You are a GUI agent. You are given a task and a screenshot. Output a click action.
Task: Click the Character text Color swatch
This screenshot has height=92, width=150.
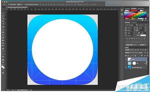(143, 35)
